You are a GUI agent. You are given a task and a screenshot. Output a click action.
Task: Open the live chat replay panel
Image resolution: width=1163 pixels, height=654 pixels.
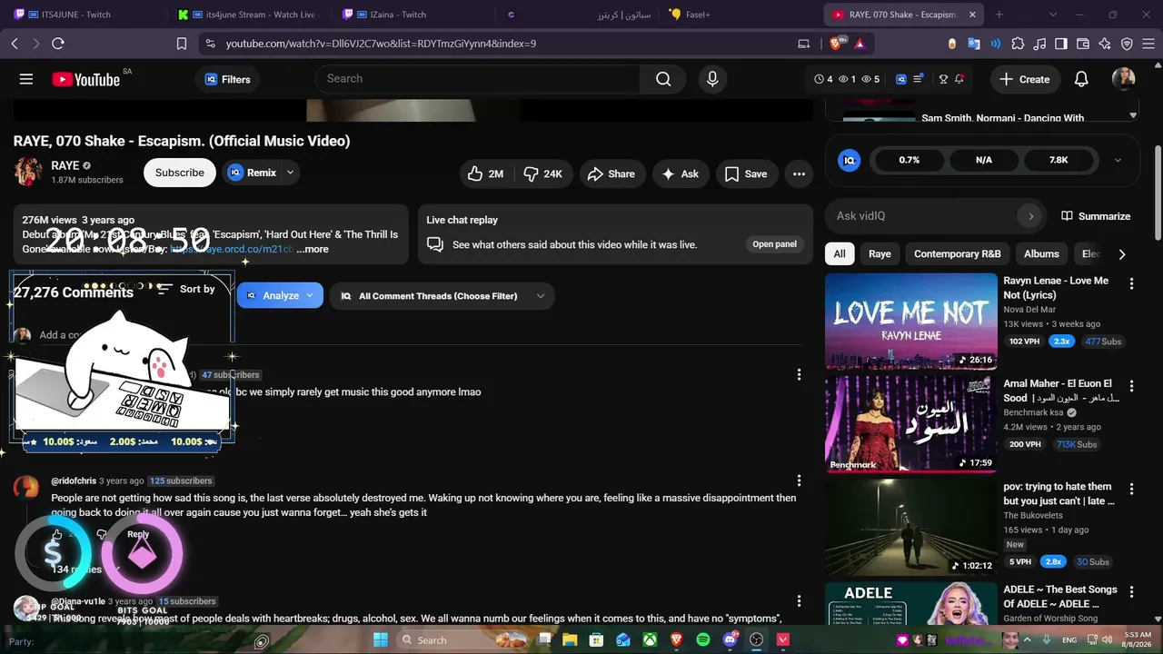click(x=774, y=244)
